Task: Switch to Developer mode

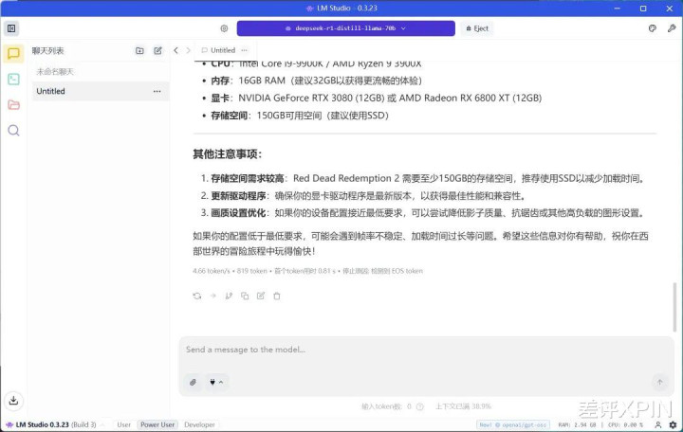Action: click(x=199, y=424)
